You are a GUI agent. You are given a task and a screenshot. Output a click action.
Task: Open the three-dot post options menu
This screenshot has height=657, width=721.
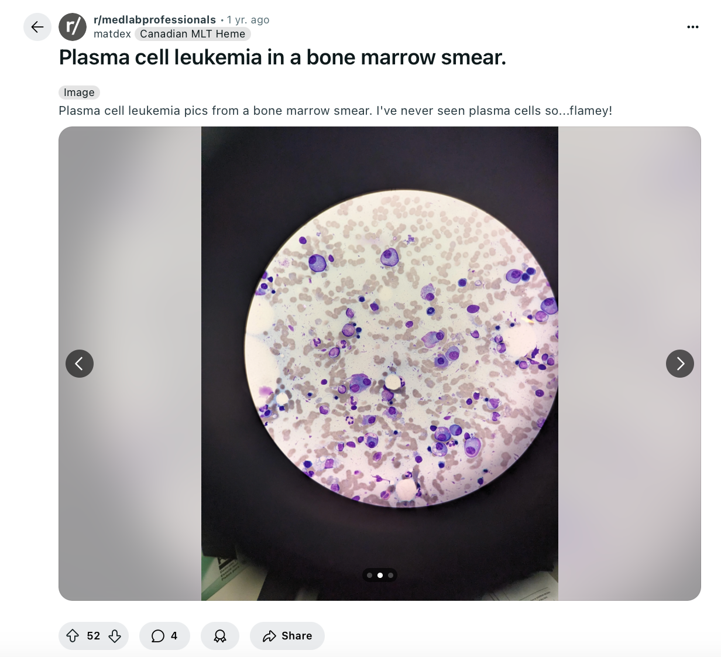(693, 27)
